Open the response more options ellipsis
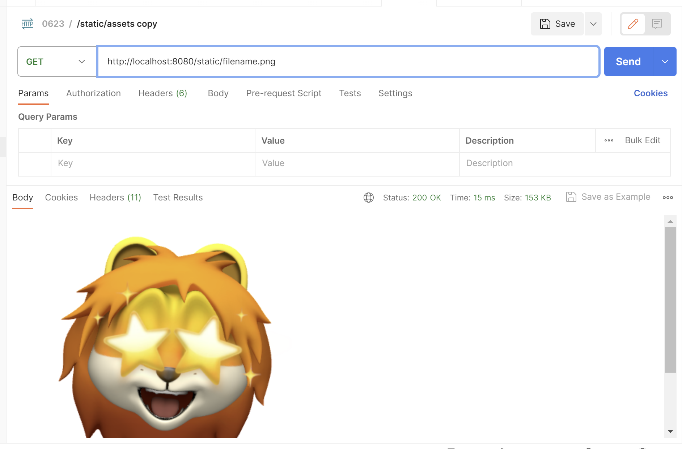This screenshot has width=682, height=449. [668, 198]
